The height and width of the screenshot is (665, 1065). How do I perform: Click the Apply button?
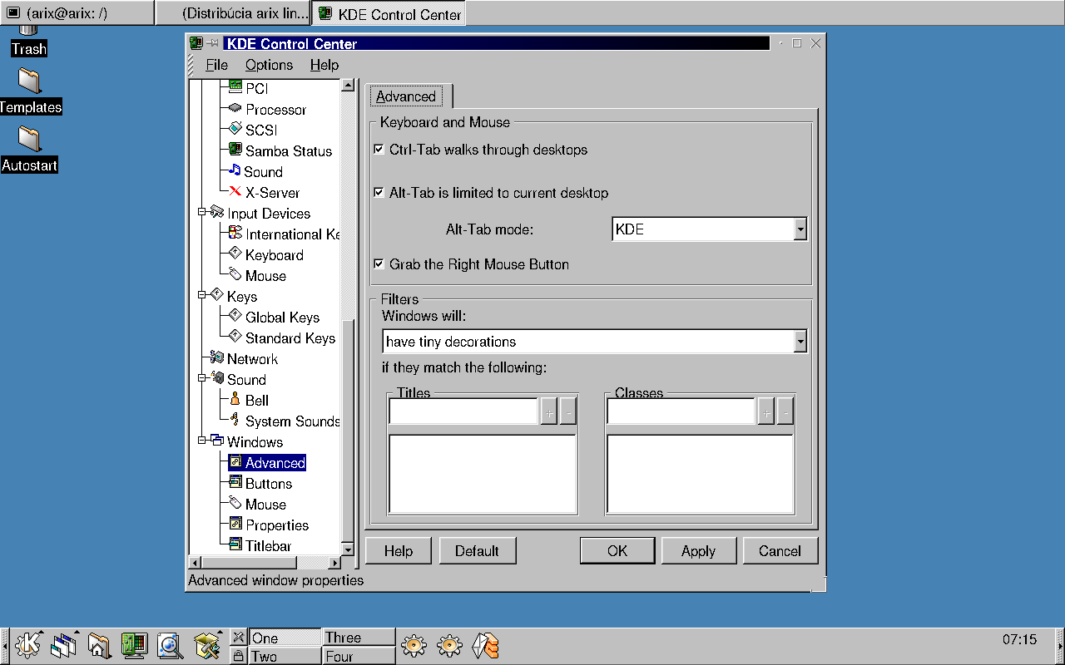pos(698,551)
